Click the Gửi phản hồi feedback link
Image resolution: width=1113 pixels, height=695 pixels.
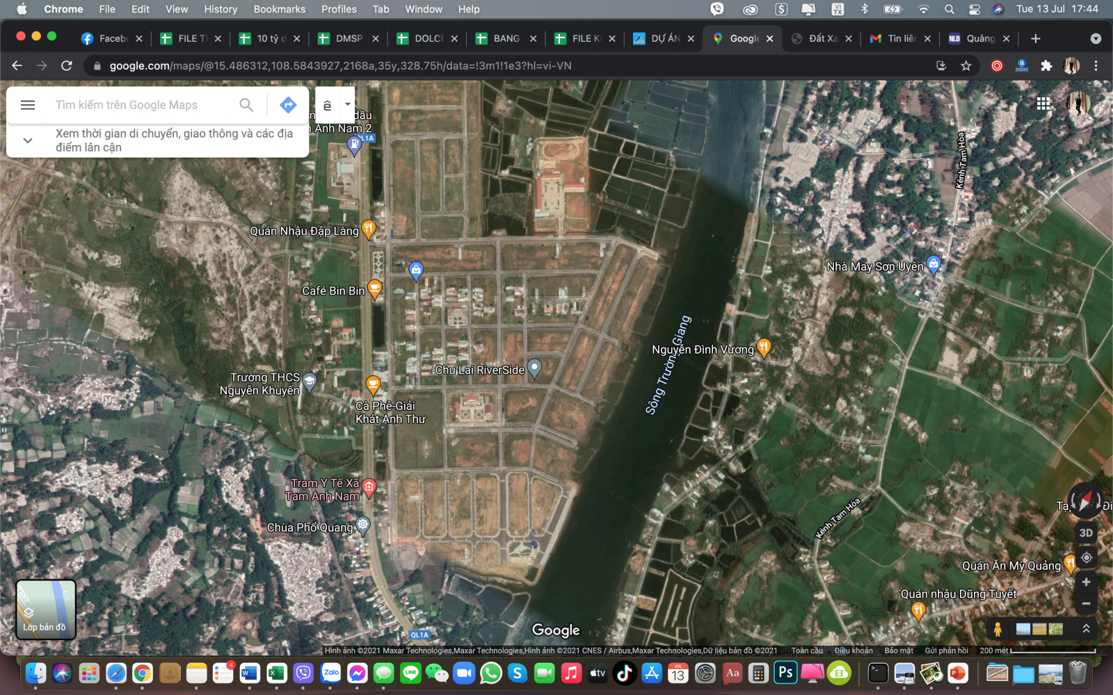tap(946, 651)
